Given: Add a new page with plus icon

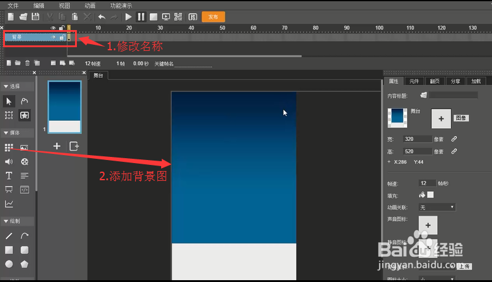Looking at the screenshot, I should pyautogui.click(x=57, y=146).
